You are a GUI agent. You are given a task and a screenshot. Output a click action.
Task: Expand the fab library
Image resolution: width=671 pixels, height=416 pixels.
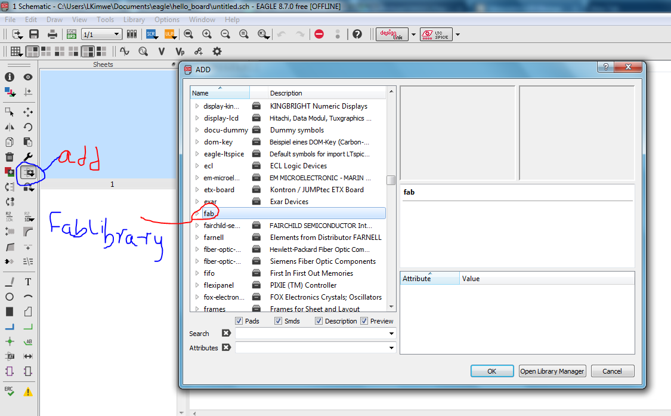click(197, 213)
